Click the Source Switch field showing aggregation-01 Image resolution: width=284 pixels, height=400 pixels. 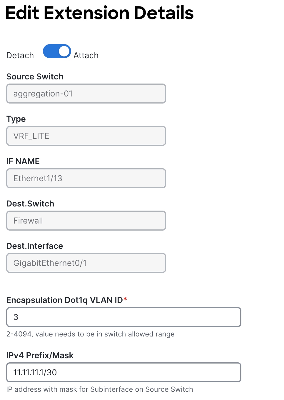pyautogui.click(x=86, y=94)
